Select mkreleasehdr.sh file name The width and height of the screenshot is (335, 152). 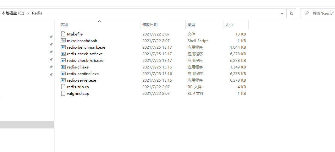click(x=82, y=41)
